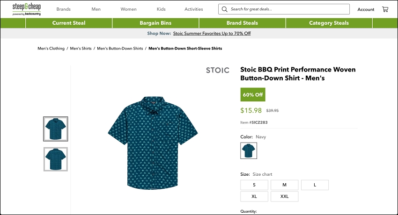Click the search magnifier icon

coord(224,9)
